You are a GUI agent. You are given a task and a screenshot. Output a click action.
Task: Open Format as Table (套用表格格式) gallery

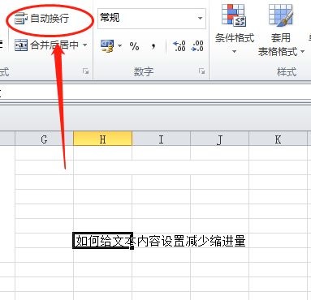(x=281, y=29)
